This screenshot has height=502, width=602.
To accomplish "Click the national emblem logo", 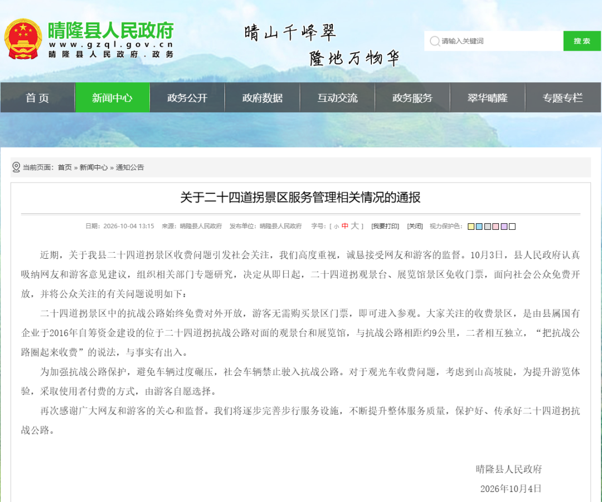I will (23, 39).
